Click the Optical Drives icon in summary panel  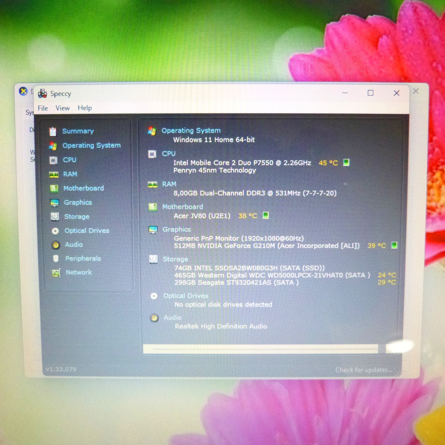click(x=154, y=296)
